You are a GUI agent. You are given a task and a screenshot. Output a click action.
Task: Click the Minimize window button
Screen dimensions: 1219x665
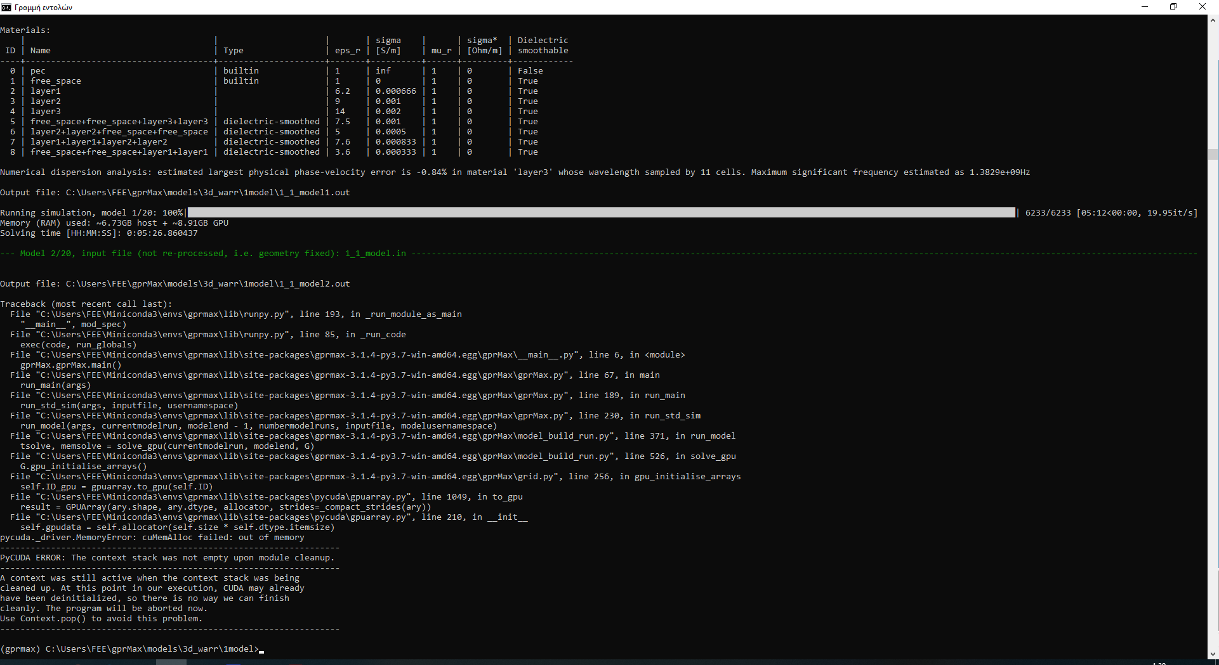click(1145, 6)
